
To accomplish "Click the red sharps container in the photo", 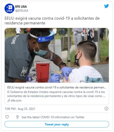I will [43, 72].
